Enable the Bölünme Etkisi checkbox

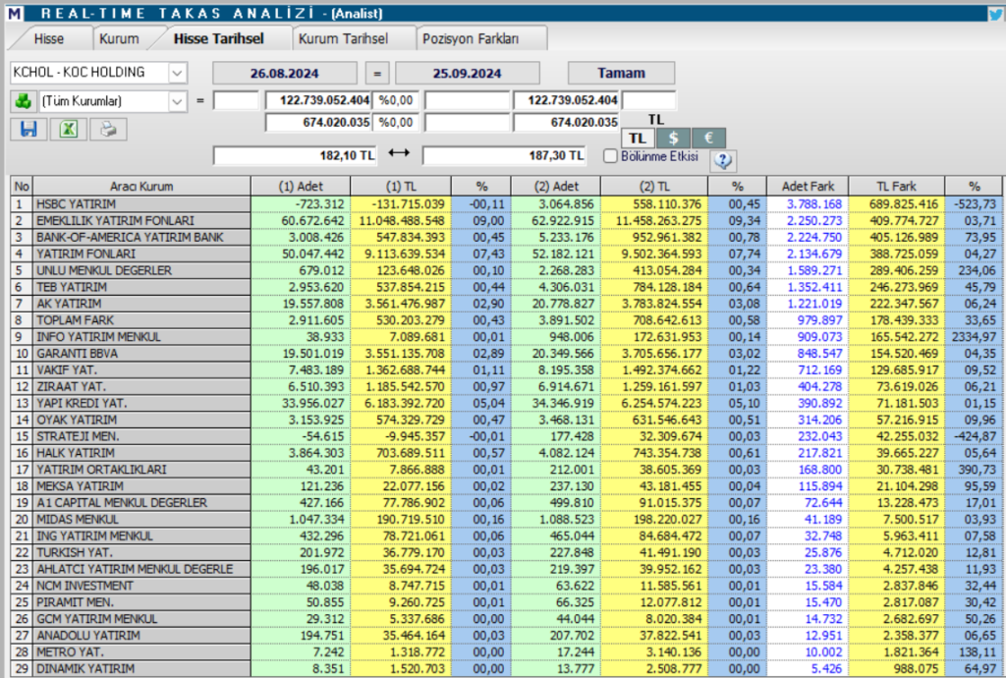point(610,156)
